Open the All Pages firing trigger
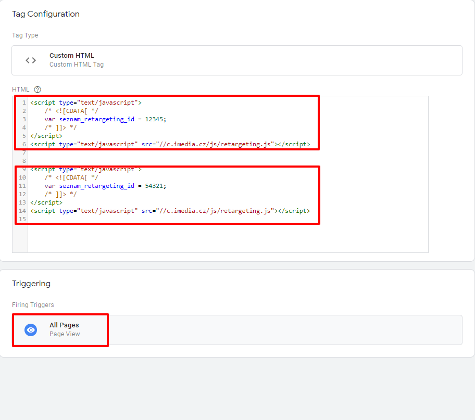 pos(237,330)
